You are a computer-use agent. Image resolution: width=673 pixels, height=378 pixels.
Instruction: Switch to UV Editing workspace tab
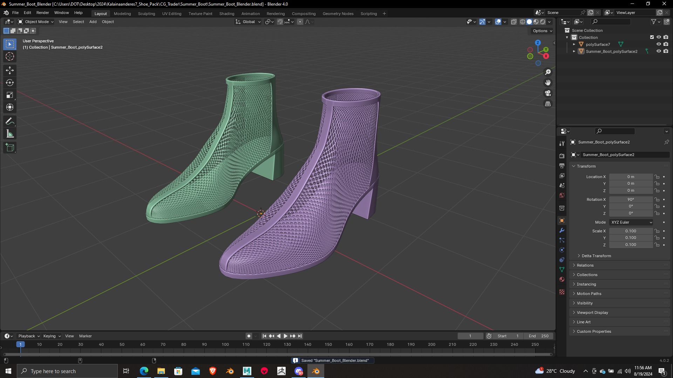(172, 14)
